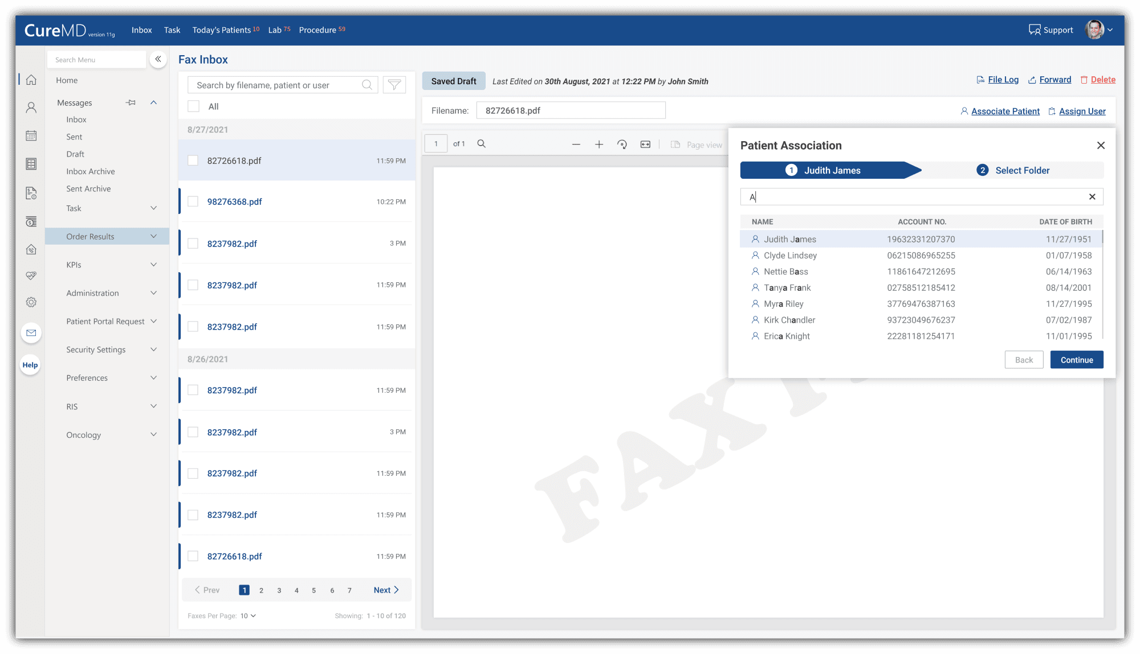Image resolution: width=1140 pixels, height=654 pixels.
Task: Open Today's Patients in top menu
Action: pyautogui.click(x=222, y=30)
